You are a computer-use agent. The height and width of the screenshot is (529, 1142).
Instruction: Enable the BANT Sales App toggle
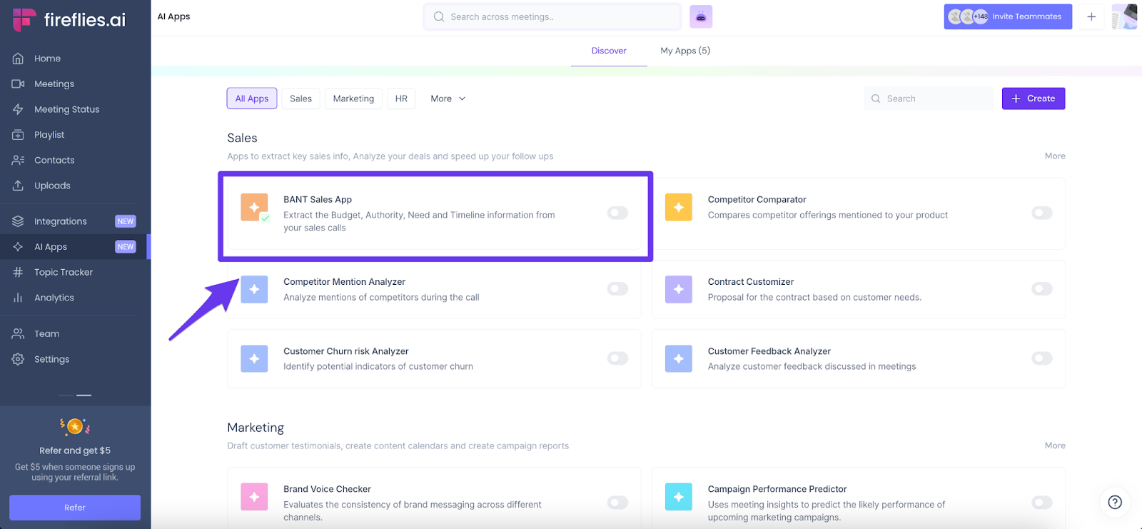tap(617, 213)
